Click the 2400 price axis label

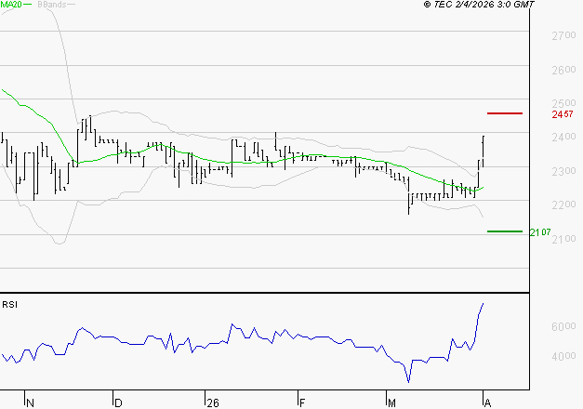tap(563, 137)
